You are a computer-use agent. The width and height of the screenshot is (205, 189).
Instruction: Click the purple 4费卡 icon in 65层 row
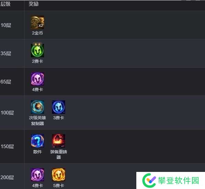click(x=37, y=79)
